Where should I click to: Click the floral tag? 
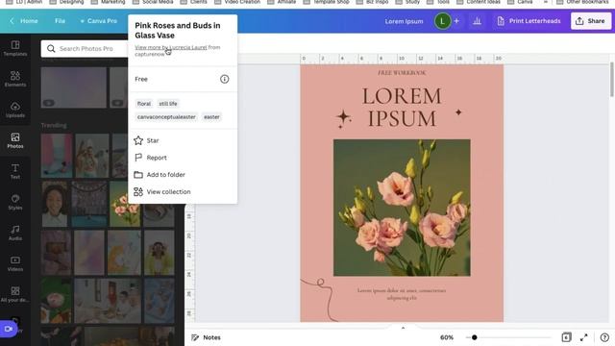coord(143,104)
